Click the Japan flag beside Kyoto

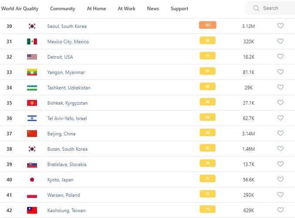point(32,180)
